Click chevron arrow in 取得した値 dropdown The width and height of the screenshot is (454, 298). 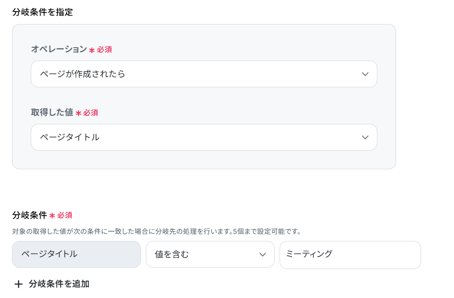tap(365, 138)
